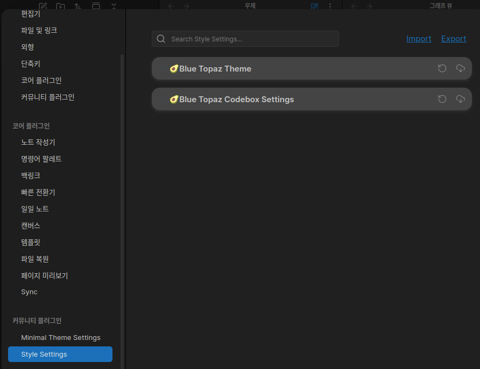Navigate back arrow in 그래프 뷰 pane

coord(354,6)
